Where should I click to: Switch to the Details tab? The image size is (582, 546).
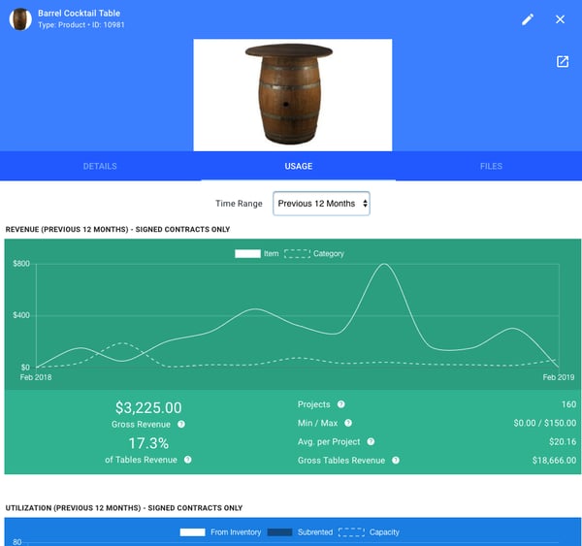[x=100, y=166]
